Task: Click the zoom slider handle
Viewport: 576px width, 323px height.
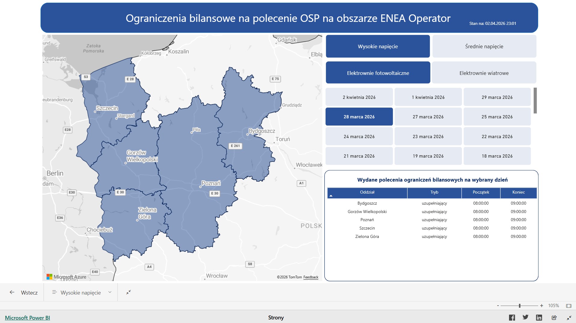Action: click(519, 306)
